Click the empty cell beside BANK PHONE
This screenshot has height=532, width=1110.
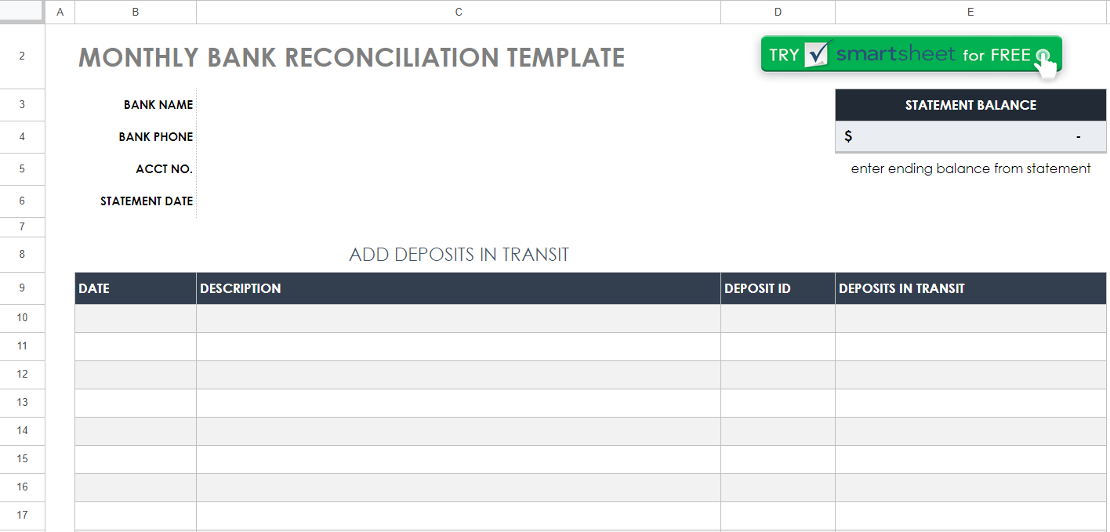(x=459, y=137)
